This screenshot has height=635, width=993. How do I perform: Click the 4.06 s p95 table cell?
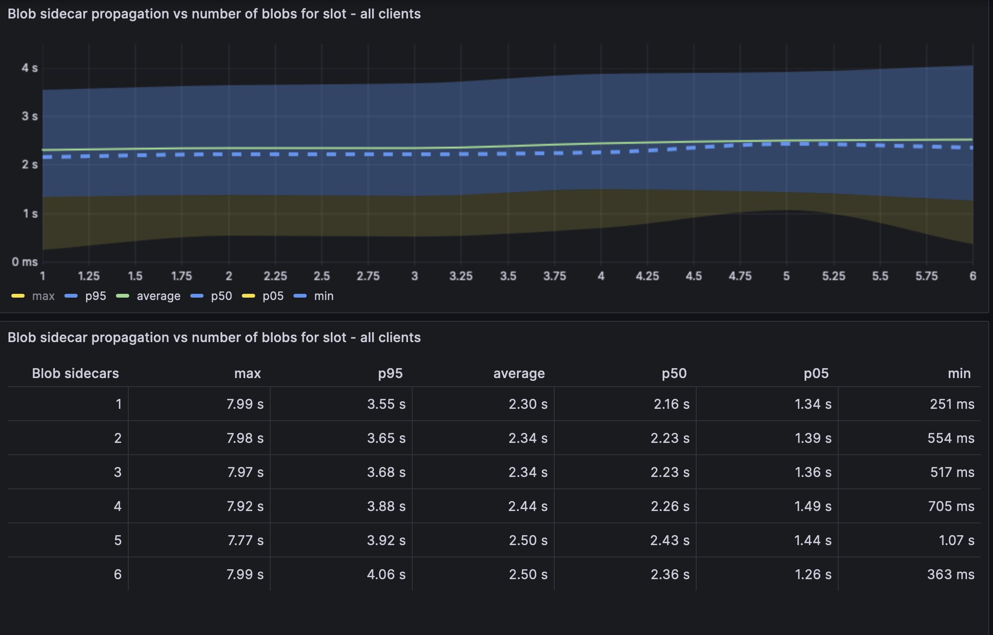point(386,574)
